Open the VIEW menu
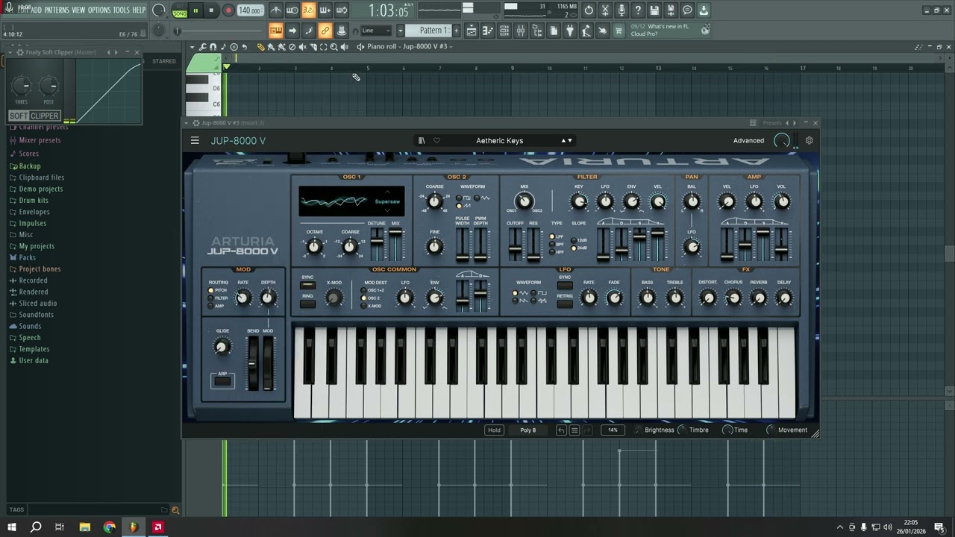Image resolution: width=955 pixels, height=537 pixels. click(x=78, y=10)
